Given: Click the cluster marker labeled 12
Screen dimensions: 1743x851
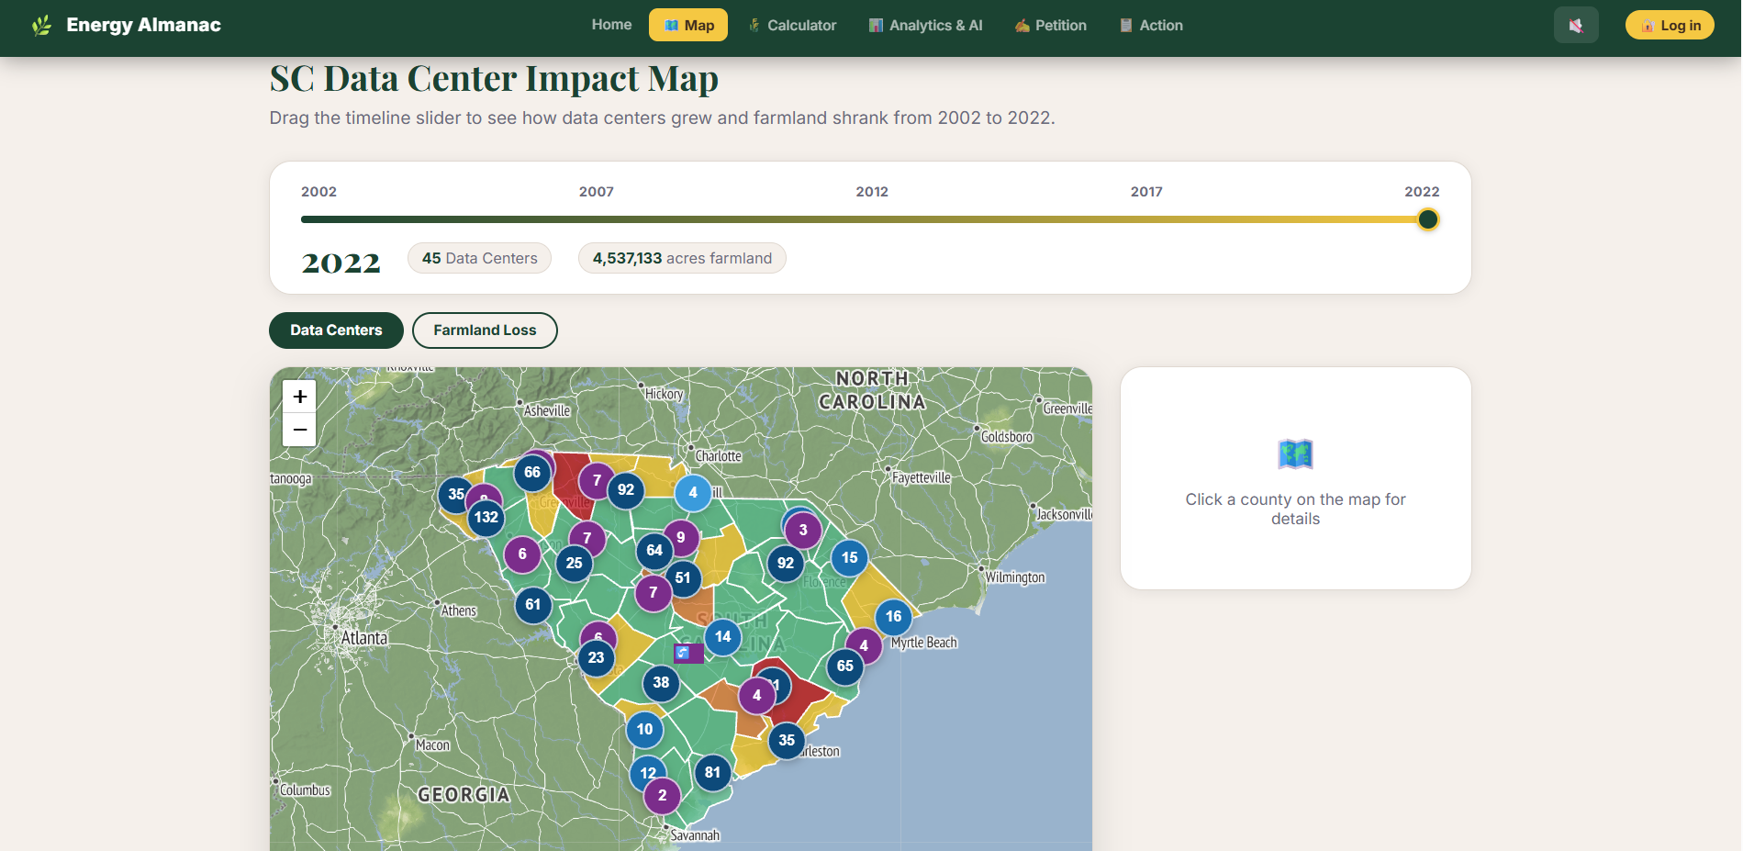Looking at the screenshot, I should point(648,773).
